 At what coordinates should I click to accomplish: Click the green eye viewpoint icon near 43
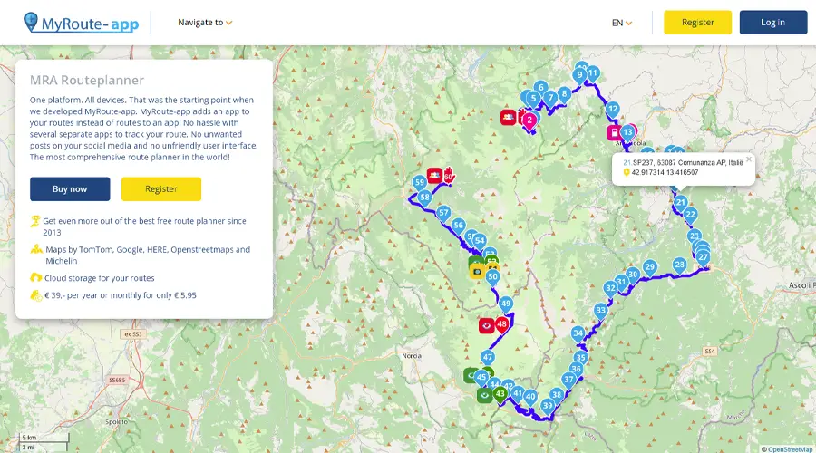pos(484,396)
